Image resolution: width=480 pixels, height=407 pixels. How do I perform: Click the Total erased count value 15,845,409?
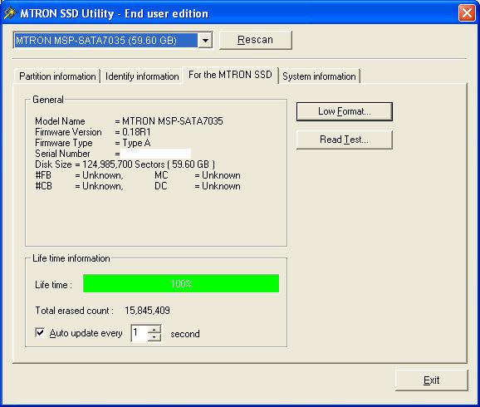pos(147,311)
